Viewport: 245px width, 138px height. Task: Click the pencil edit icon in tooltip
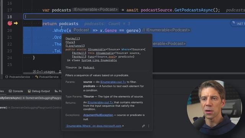[x=143, y=126]
